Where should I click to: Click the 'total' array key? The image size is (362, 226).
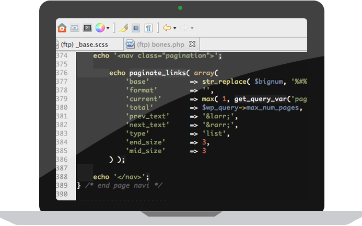(139, 108)
